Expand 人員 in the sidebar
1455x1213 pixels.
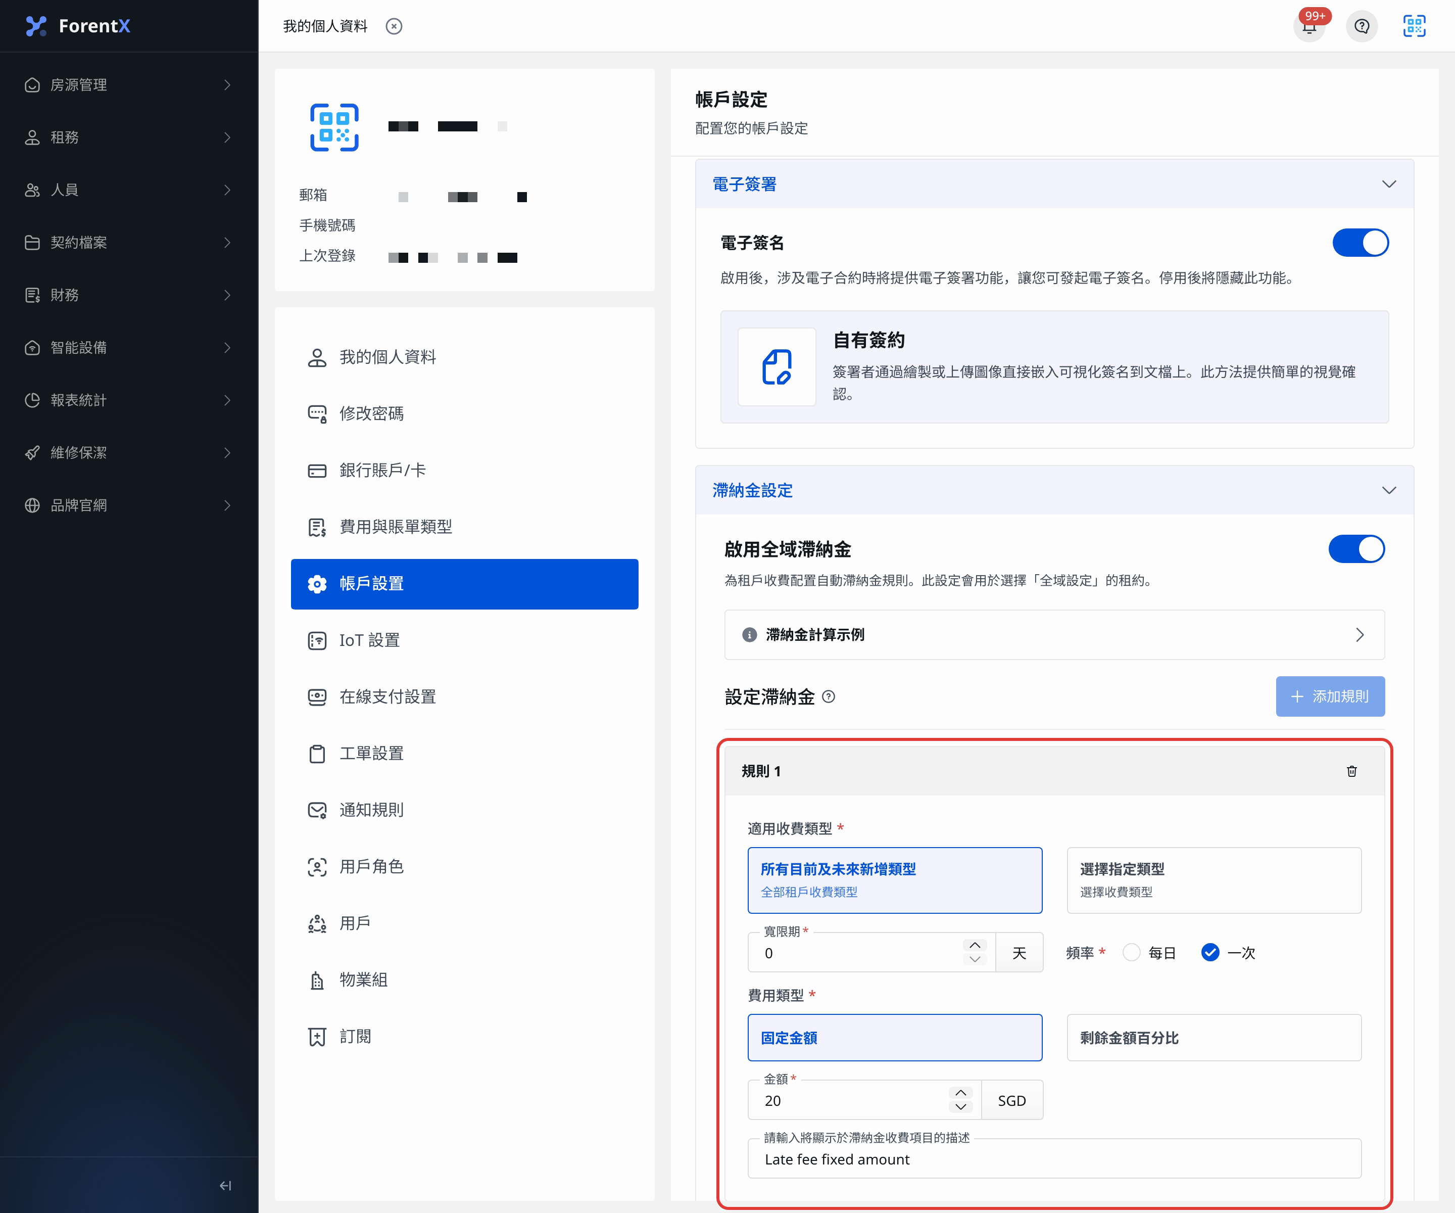coord(129,190)
